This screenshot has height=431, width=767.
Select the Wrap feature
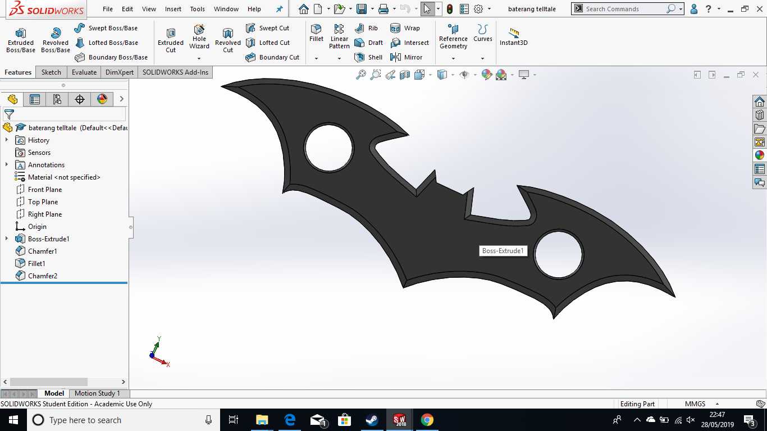click(405, 28)
